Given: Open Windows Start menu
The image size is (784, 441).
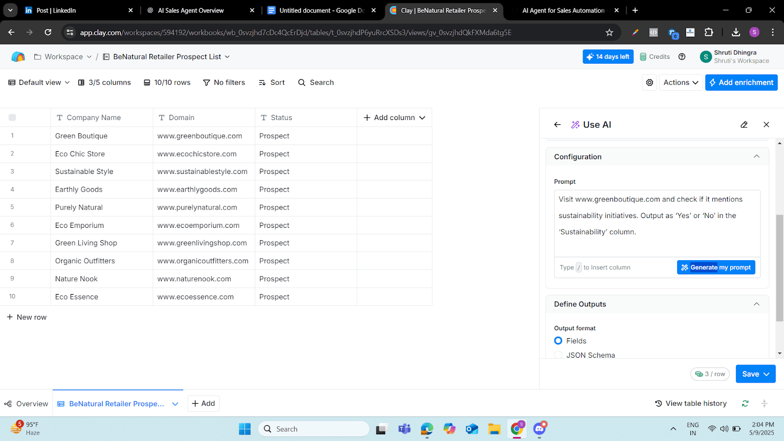Looking at the screenshot, I should (245, 429).
